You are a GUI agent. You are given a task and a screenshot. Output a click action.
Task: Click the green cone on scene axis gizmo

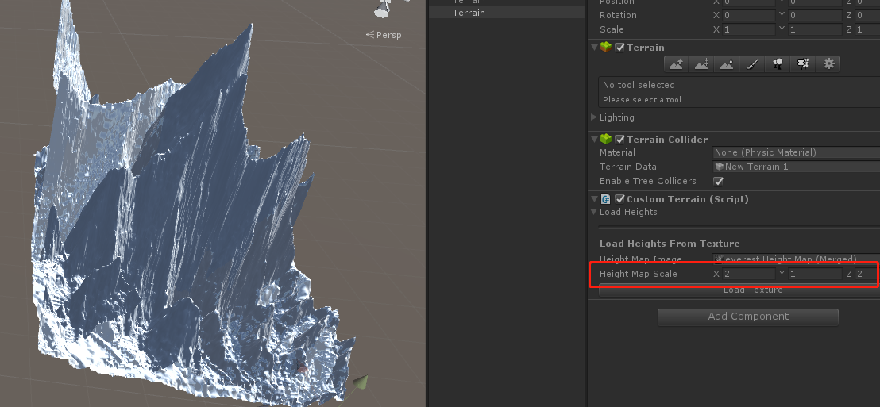361,383
